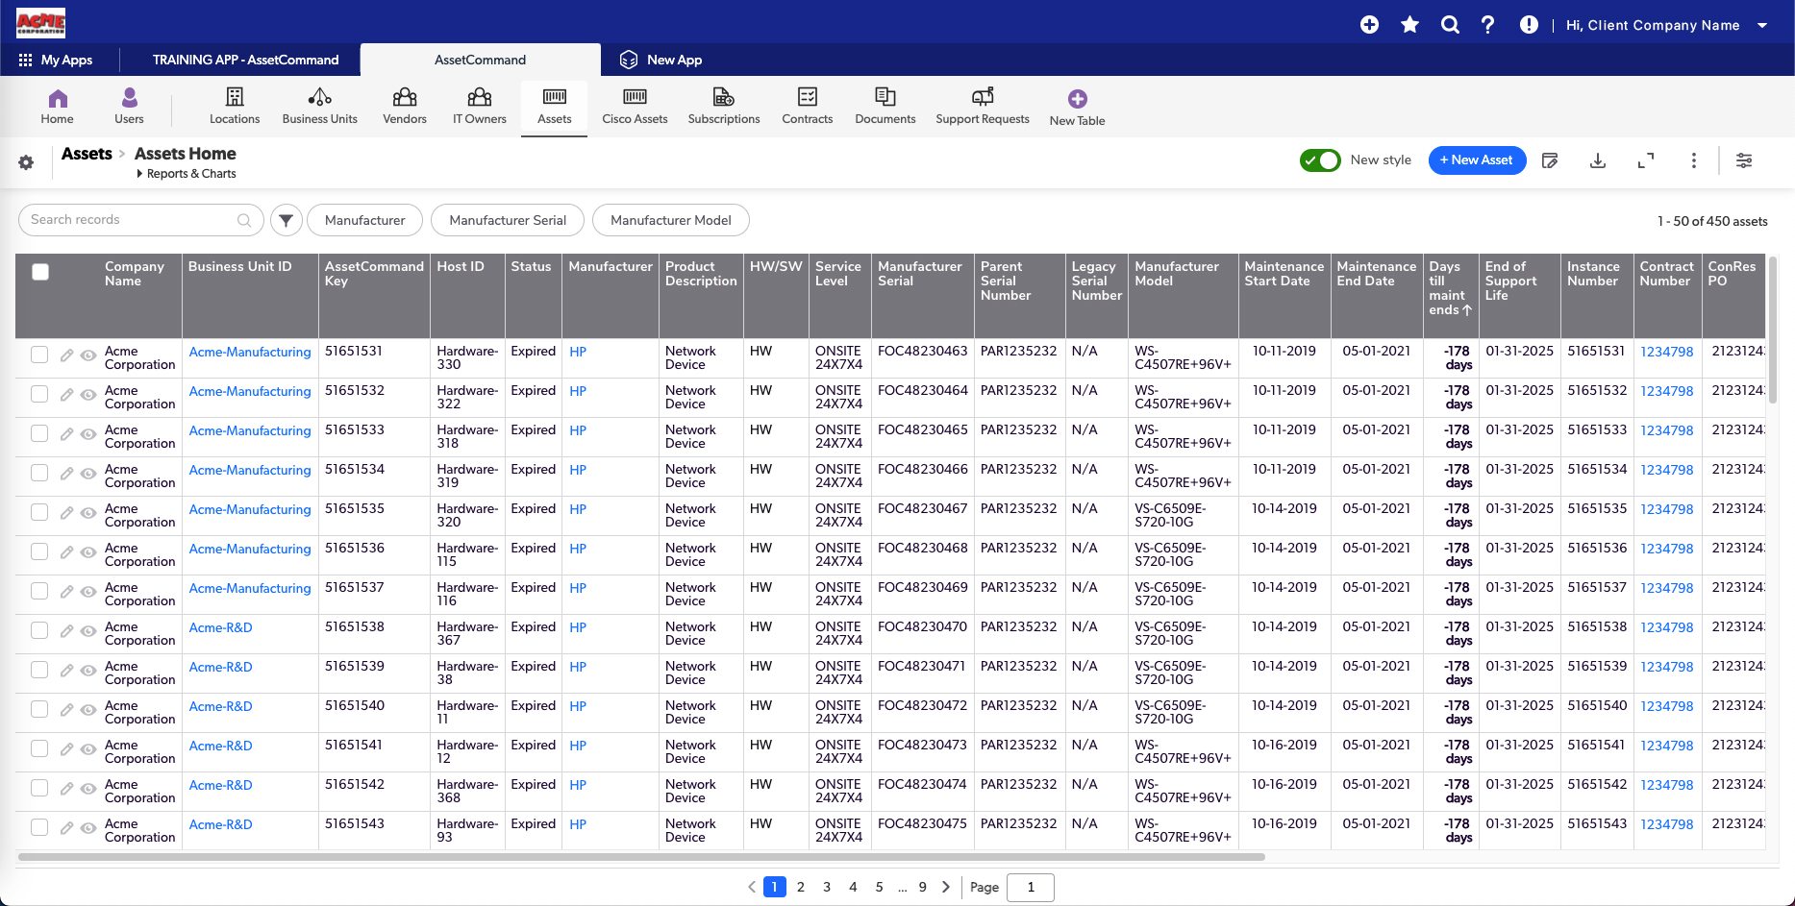Open Acme-R&D link for 51651538
The width and height of the screenshot is (1795, 906).
pyautogui.click(x=220, y=628)
